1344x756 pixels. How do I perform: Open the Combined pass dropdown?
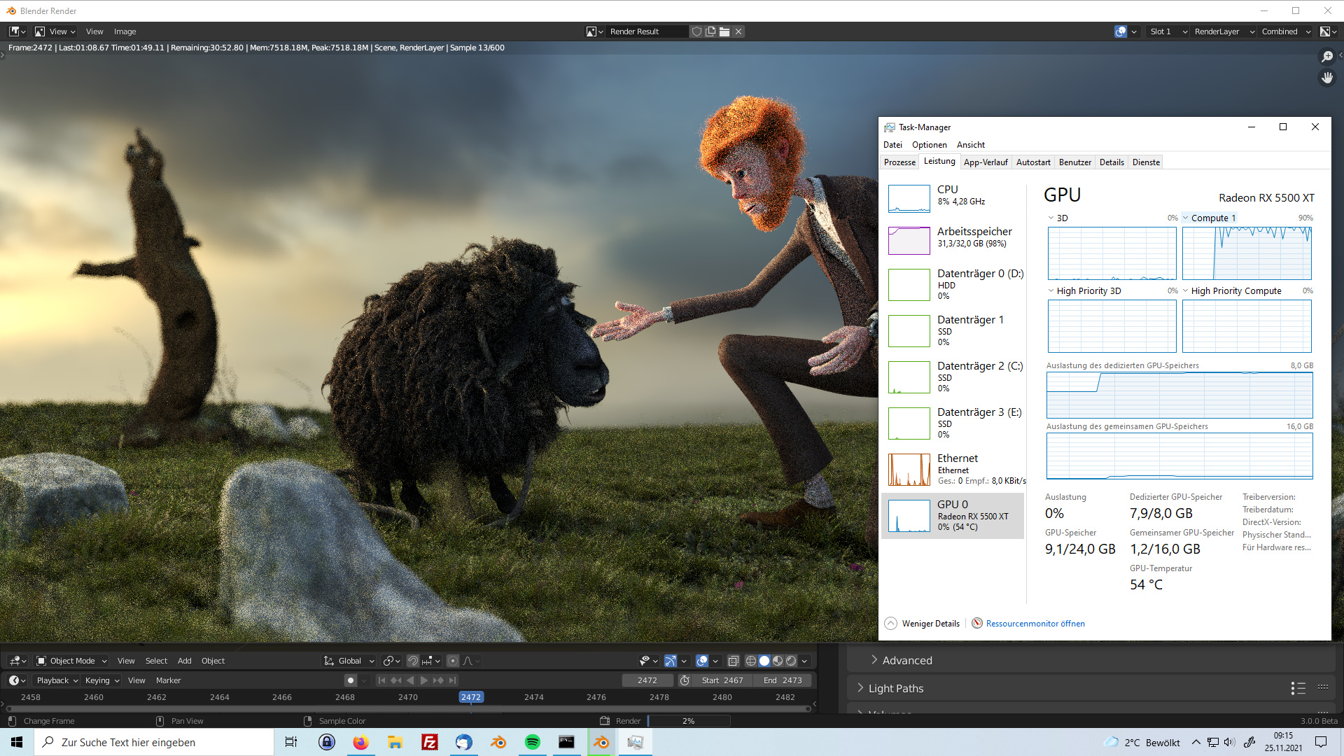(x=1286, y=31)
